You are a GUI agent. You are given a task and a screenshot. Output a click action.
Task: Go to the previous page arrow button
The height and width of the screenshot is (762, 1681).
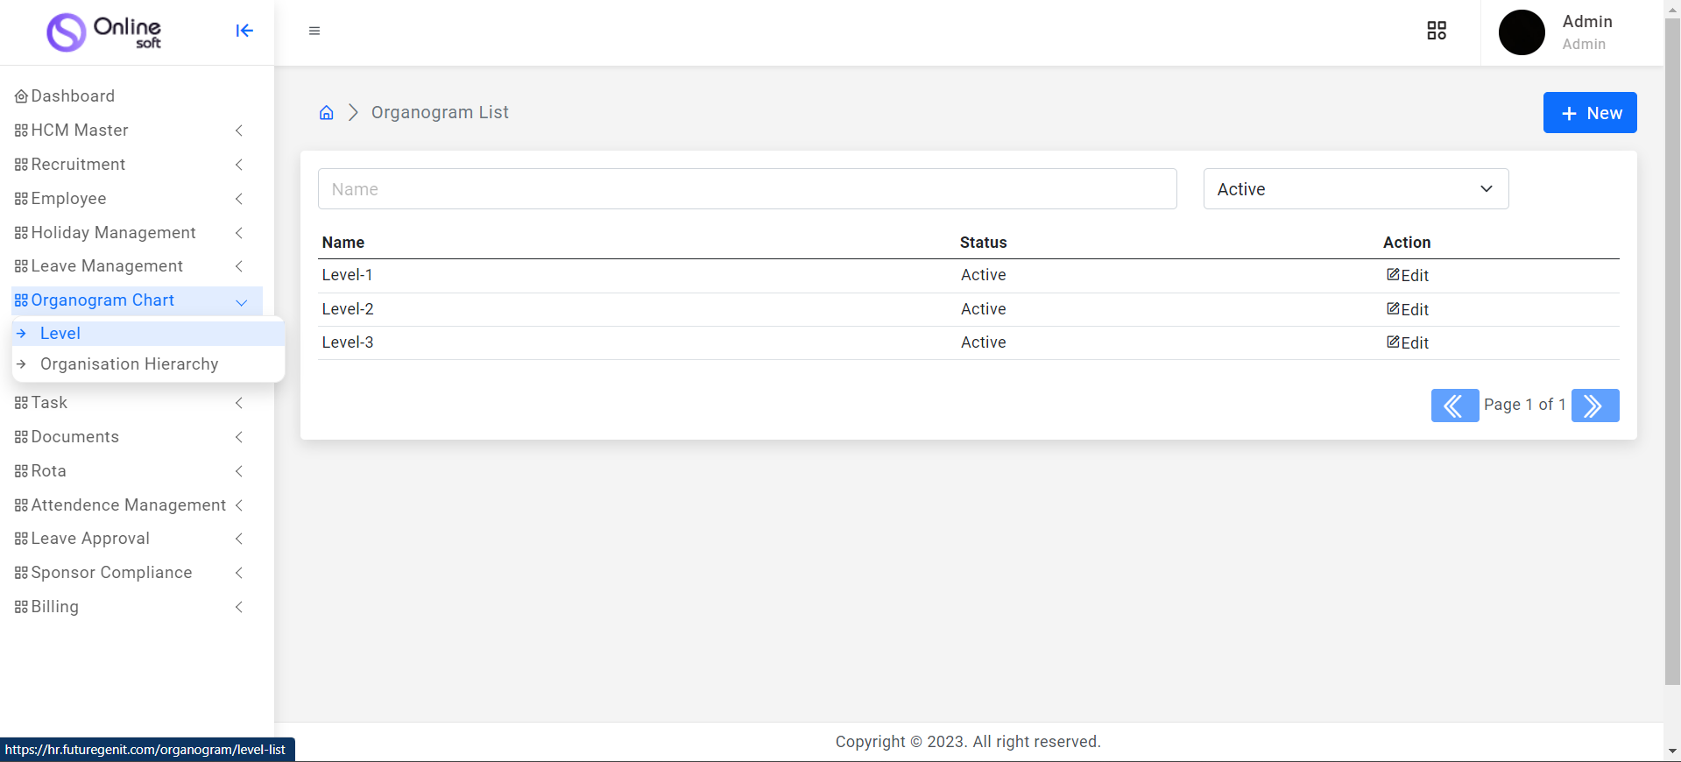point(1454,406)
